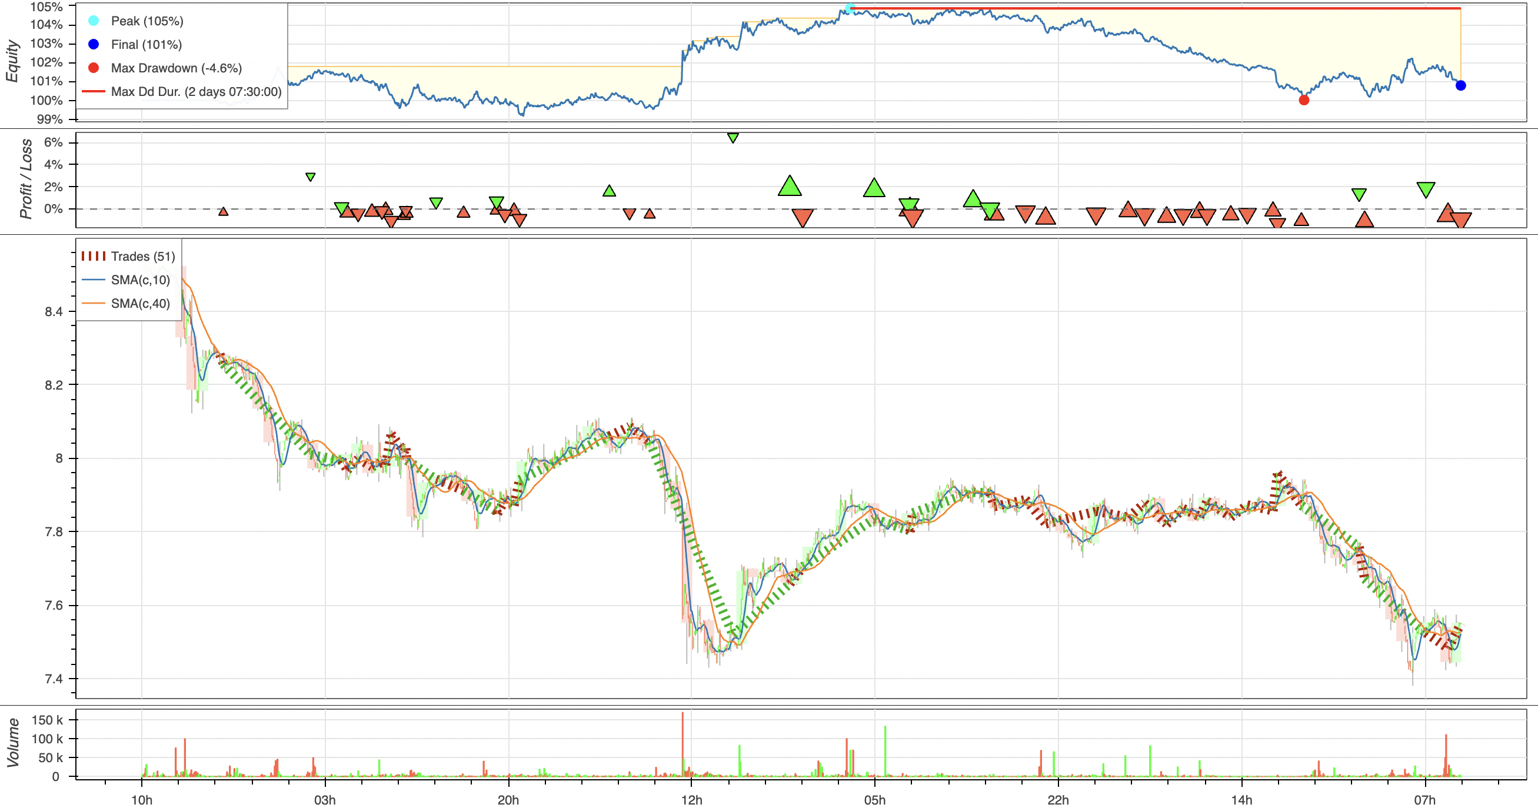Hide the SMA(c,40) series via legend
Screen dimensions: 1538x811
(140, 303)
